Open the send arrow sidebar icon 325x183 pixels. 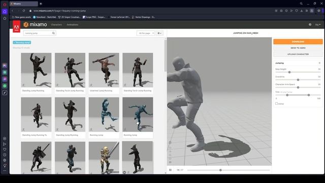point(5,144)
